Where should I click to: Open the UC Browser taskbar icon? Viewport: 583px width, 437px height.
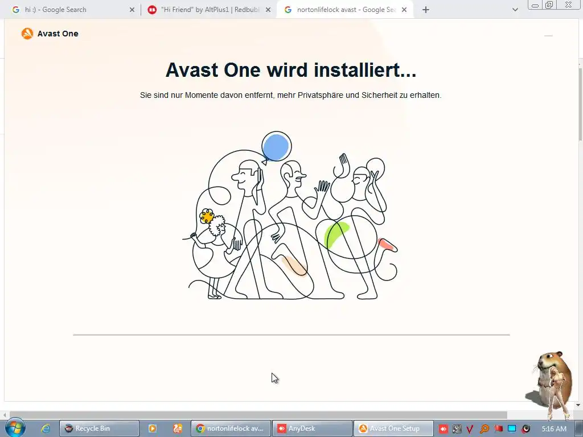click(x=178, y=428)
